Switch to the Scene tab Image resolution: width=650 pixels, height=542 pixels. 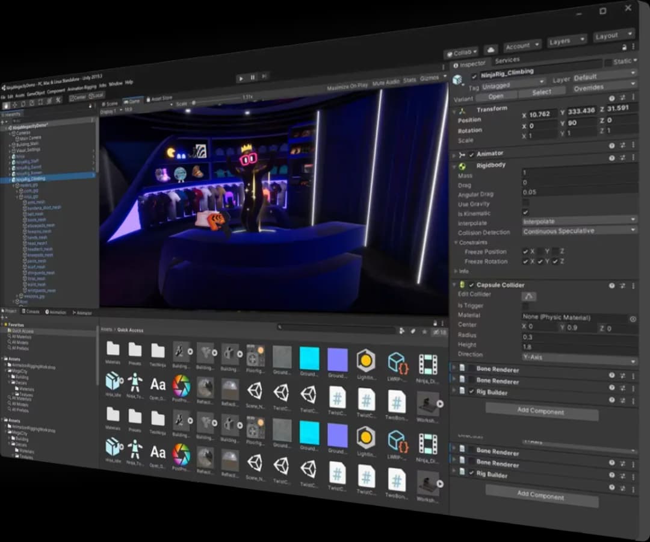pos(110,104)
